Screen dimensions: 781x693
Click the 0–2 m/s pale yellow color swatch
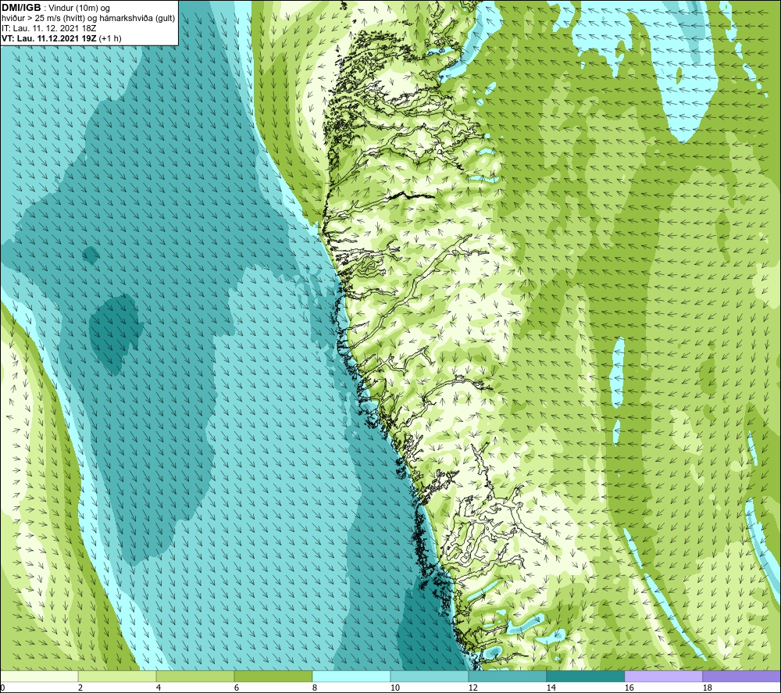click(39, 677)
